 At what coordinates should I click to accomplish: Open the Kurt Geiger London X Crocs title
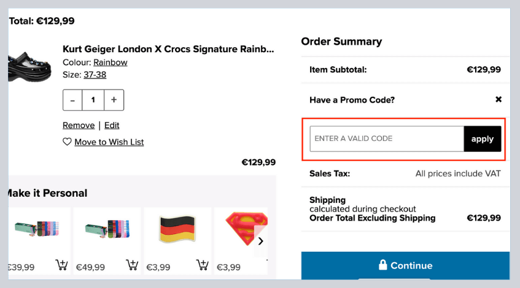click(168, 49)
